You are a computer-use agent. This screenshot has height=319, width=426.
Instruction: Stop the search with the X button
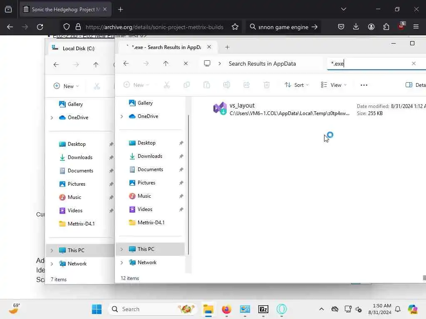[186, 64]
